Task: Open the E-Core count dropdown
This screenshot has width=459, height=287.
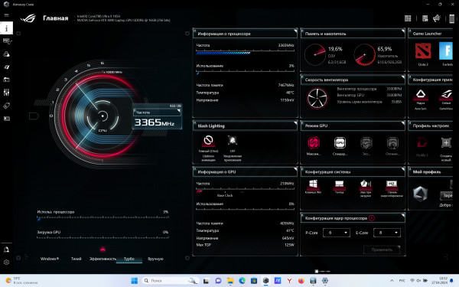Action: click(387, 233)
